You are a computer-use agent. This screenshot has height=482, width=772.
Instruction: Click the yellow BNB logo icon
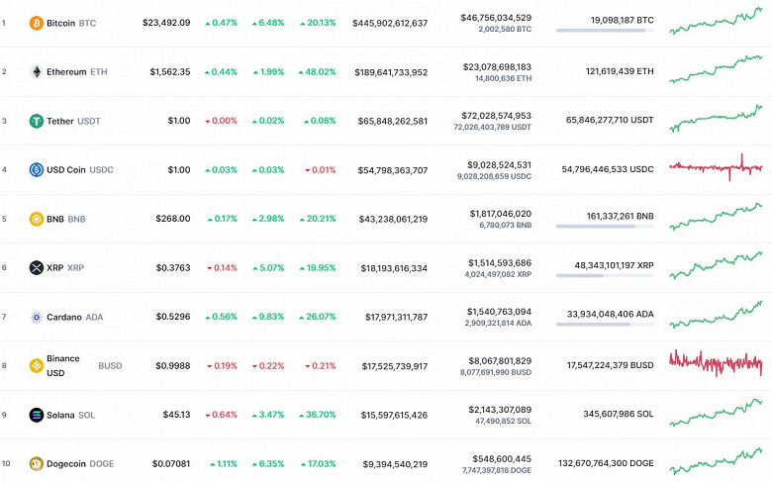coord(37,219)
